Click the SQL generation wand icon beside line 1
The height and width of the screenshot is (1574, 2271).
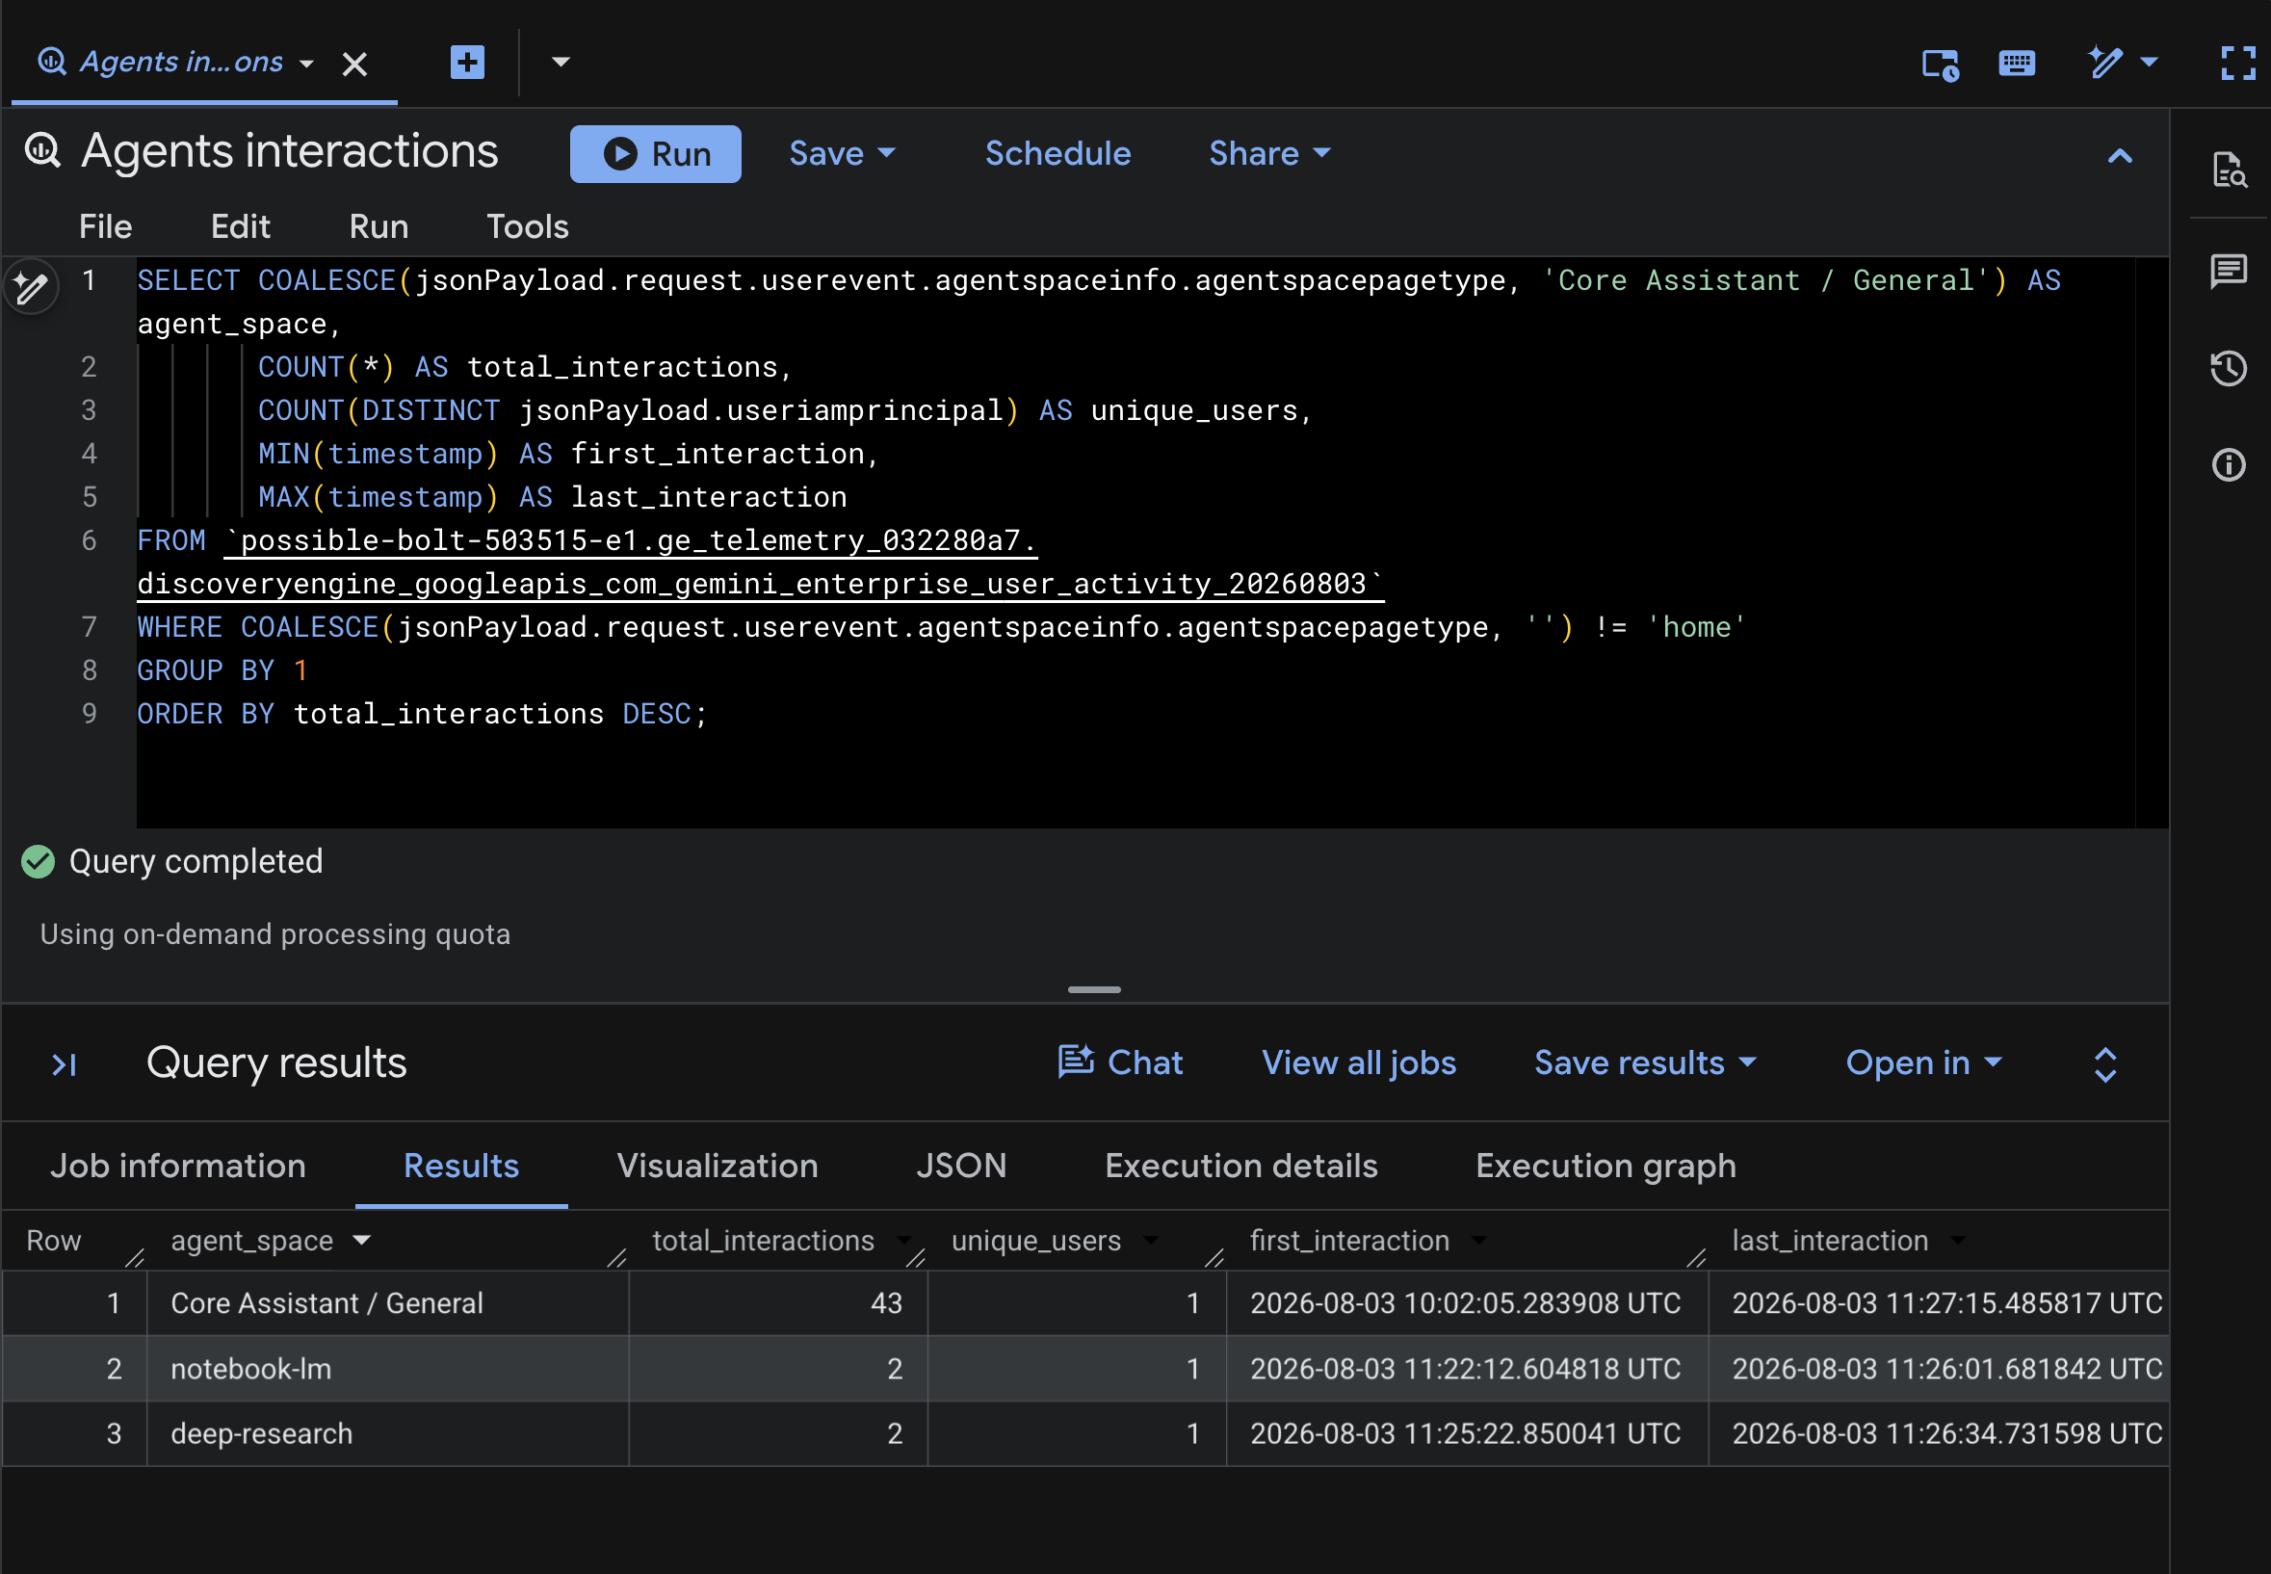pyautogui.click(x=31, y=287)
